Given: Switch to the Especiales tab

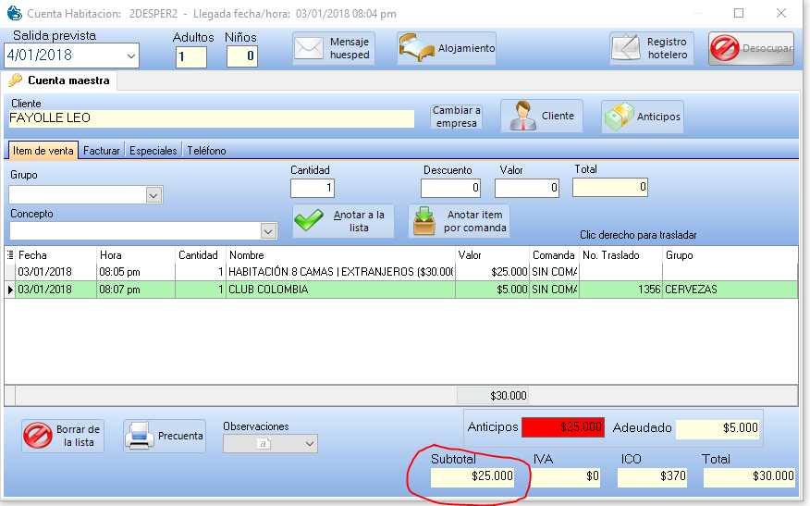Looking at the screenshot, I should click(153, 151).
